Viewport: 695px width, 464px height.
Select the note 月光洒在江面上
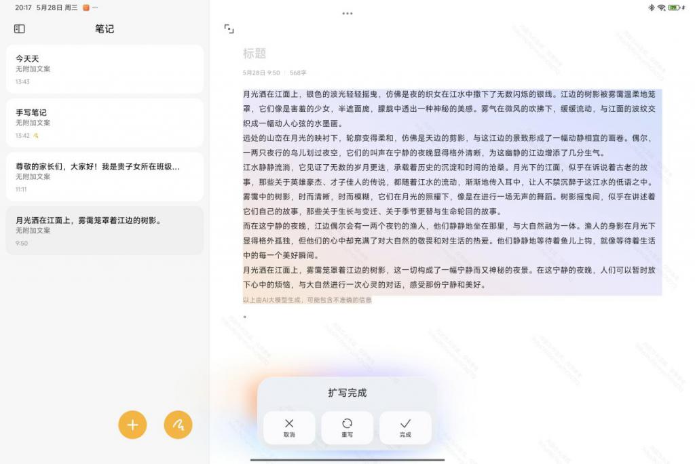[105, 231]
